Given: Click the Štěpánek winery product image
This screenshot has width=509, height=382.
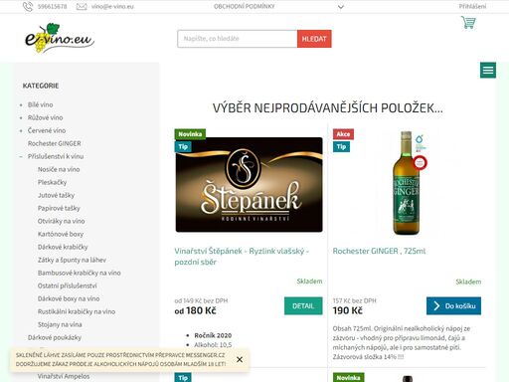Looking at the screenshot, I should (x=249, y=184).
